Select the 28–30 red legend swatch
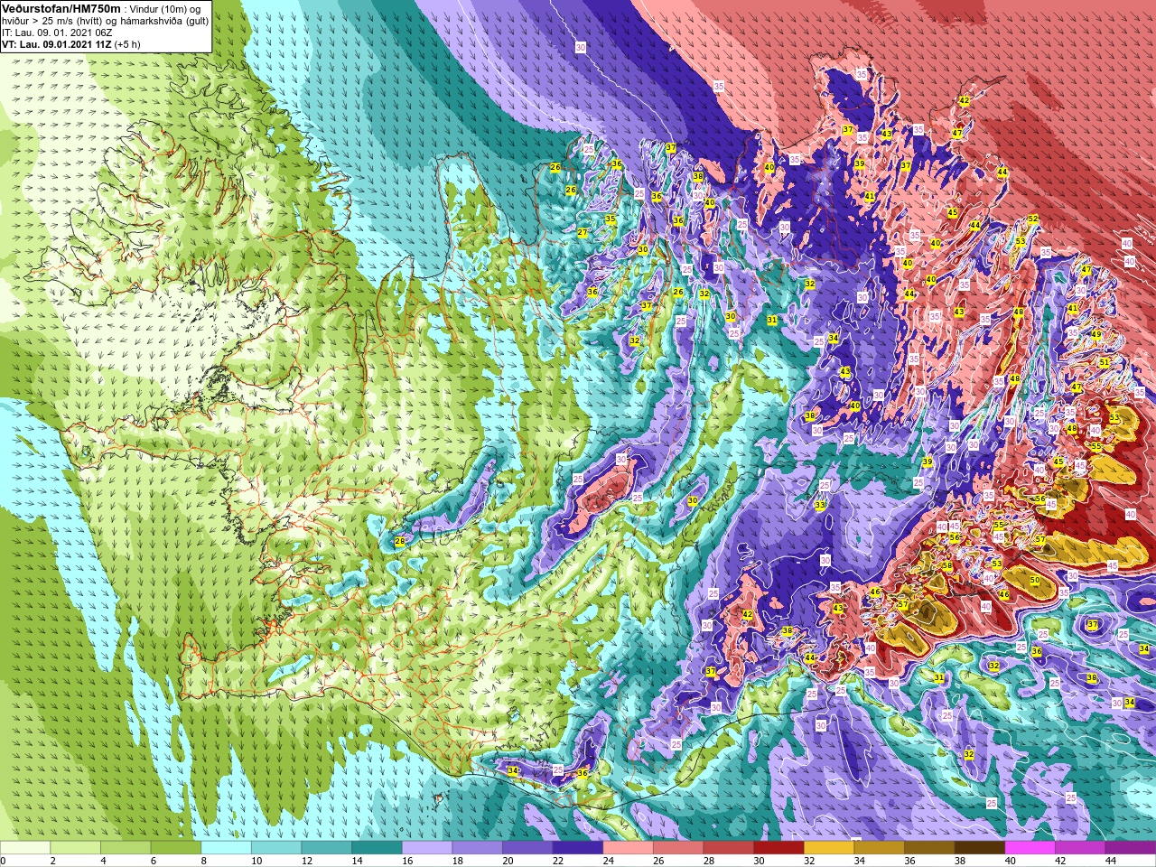 tap(728, 848)
